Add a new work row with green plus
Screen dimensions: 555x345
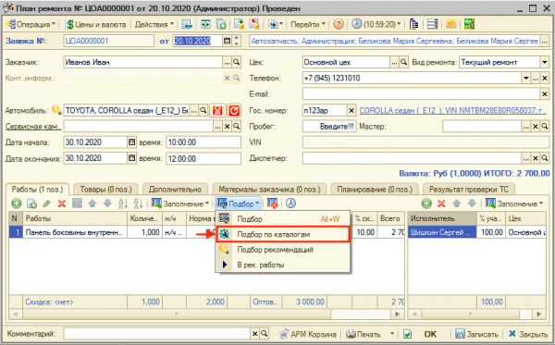point(17,203)
